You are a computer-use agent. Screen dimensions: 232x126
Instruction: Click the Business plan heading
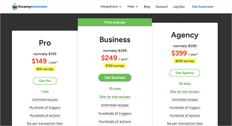[x=115, y=40]
